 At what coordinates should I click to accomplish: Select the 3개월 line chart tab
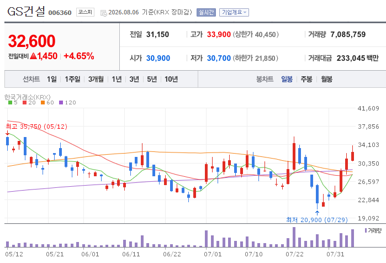(96, 80)
